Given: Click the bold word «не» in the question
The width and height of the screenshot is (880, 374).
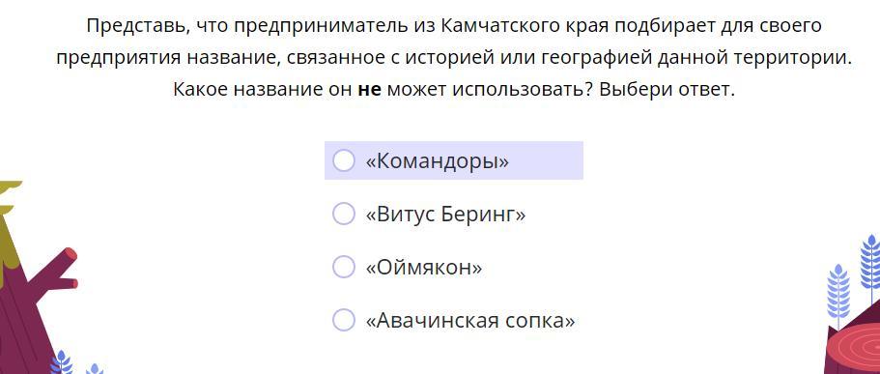Looking at the screenshot, I should [x=369, y=89].
